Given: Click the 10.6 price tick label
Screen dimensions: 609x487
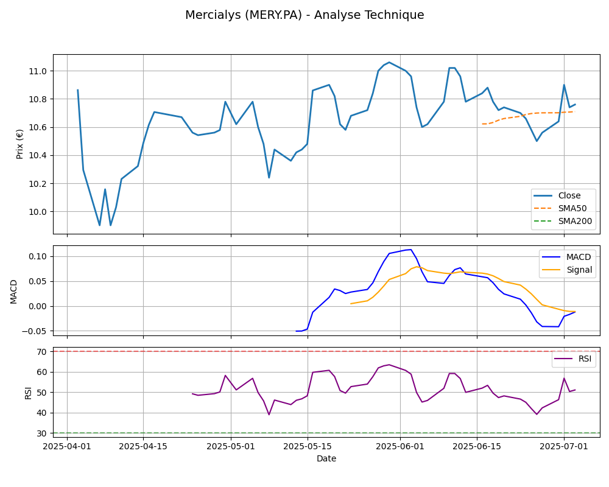Looking at the screenshot, I should 38,128.
